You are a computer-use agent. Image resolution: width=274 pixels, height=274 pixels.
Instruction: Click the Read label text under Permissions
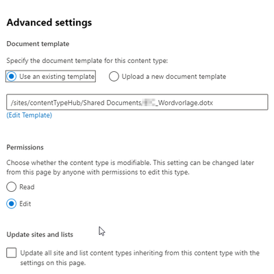pyautogui.click(x=27, y=187)
